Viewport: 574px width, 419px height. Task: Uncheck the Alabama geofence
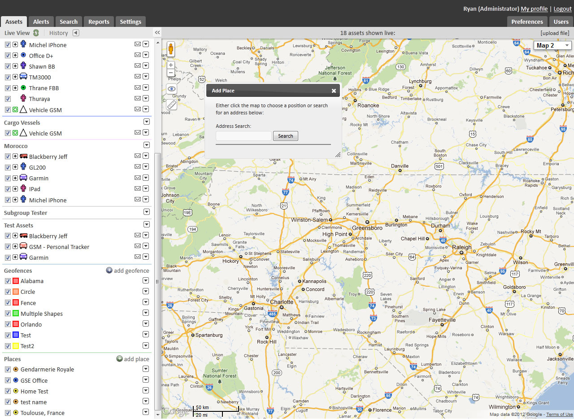pos(8,280)
